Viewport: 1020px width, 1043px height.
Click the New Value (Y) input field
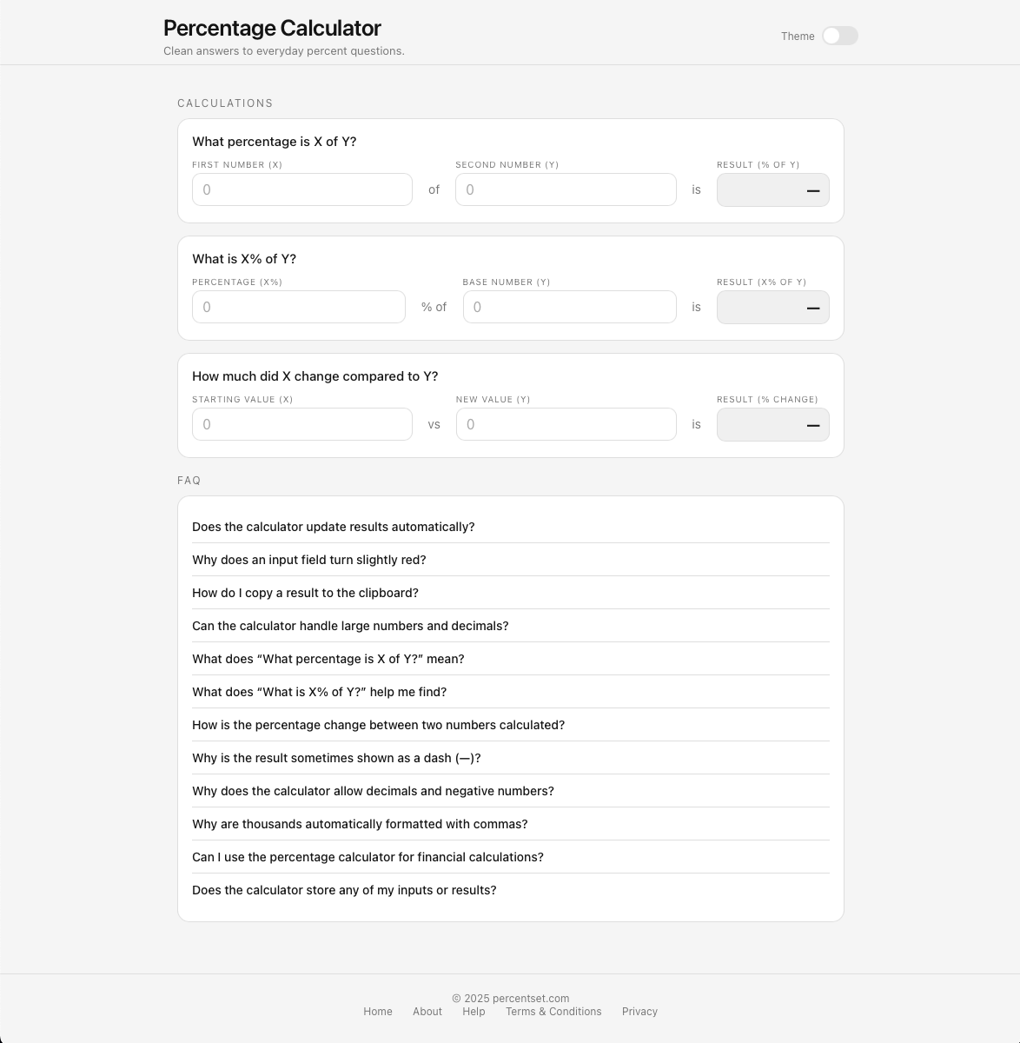point(566,424)
